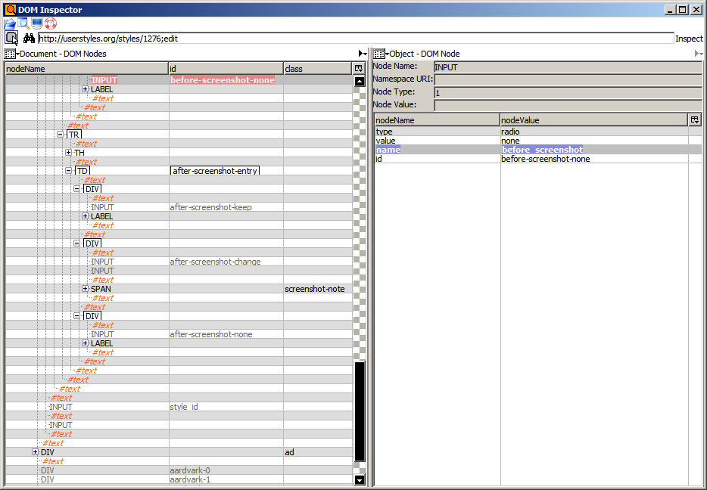Viewport: 707px width, 490px height.
Task: Click the binoculars find node icon
Action: click(30, 39)
